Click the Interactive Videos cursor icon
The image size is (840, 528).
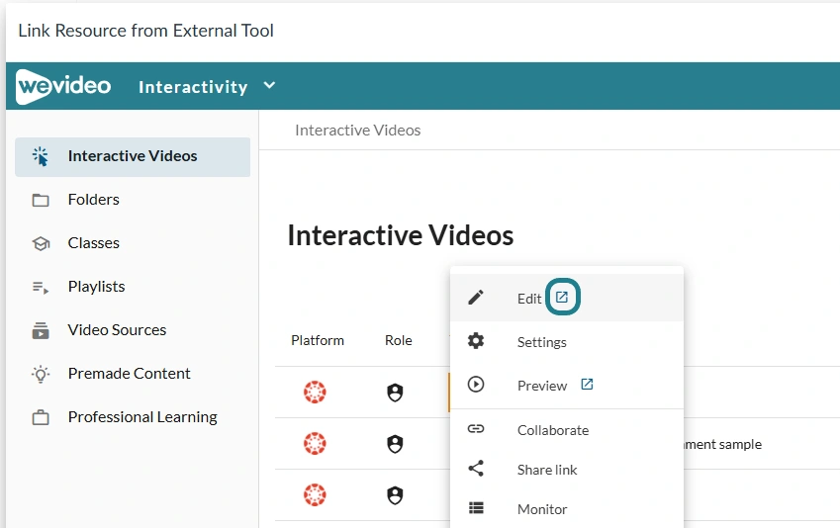pyautogui.click(x=41, y=156)
